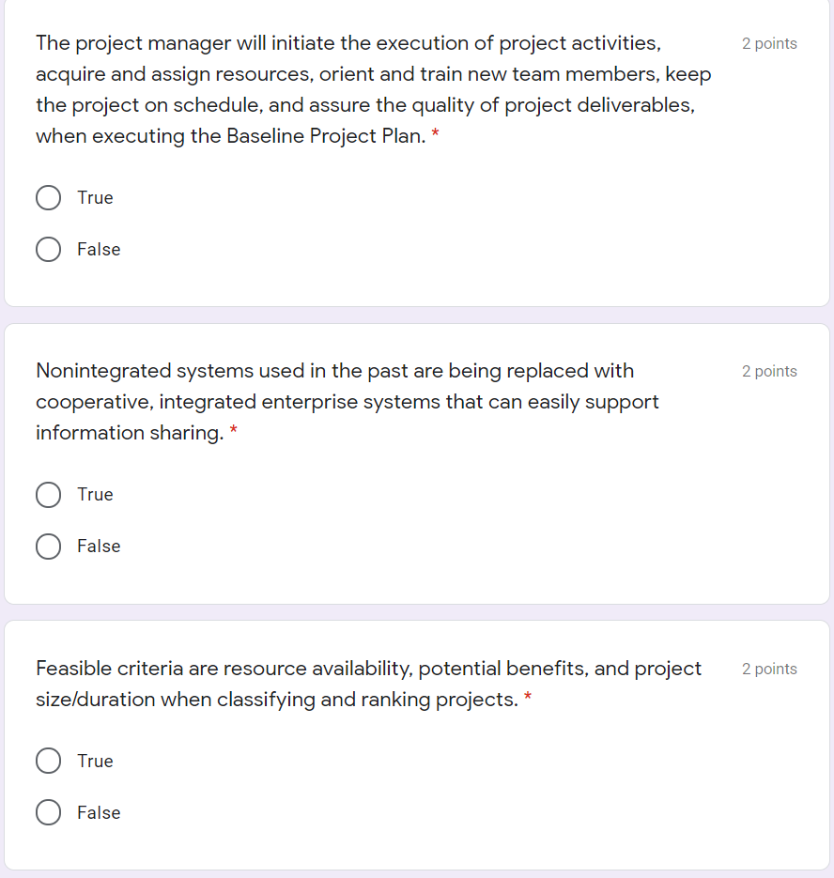Click the 2 points label on first question
Screen dimensions: 834x878
[769, 43]
